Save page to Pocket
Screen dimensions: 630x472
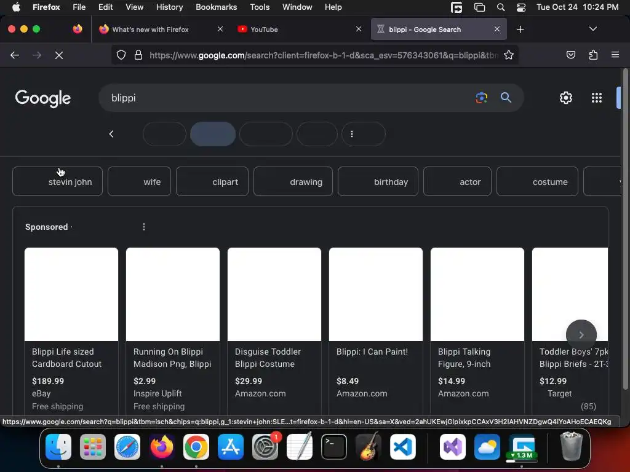[570, 55]
